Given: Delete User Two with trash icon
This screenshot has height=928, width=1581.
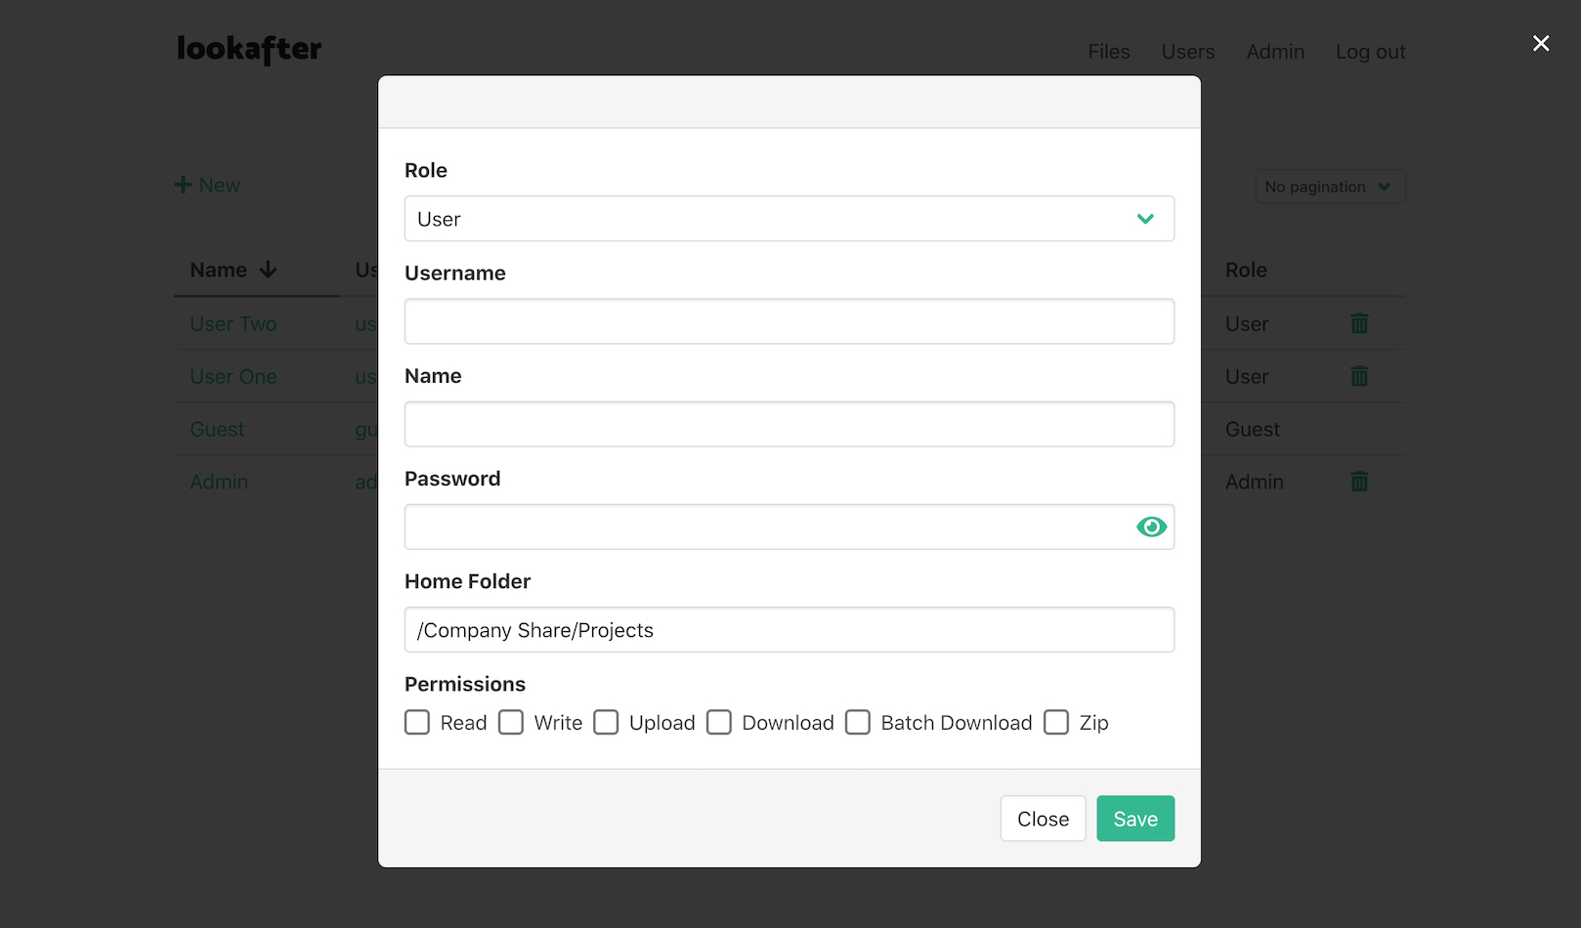Looking at the screenshot, I should [x=1359, y=323].
